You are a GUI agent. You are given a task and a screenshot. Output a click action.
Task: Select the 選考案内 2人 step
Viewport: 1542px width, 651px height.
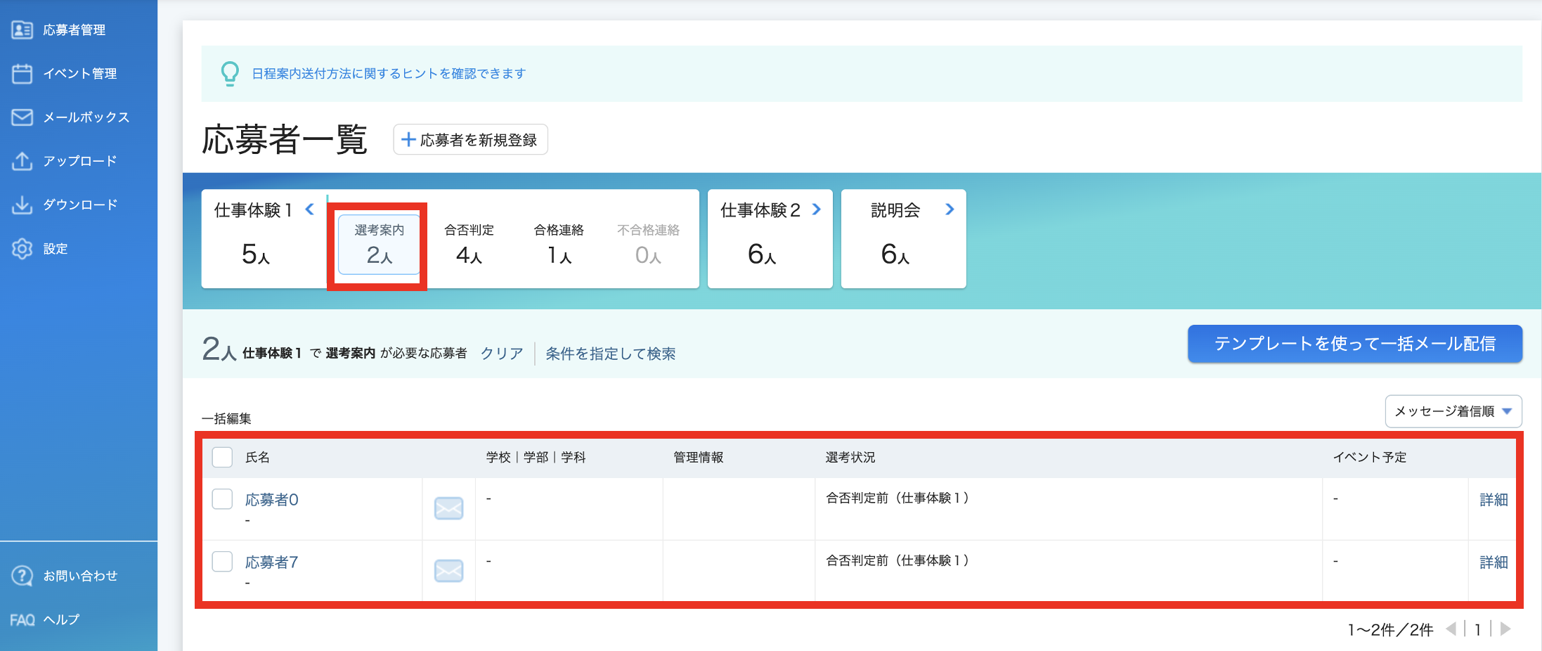[x=379, y=244]
